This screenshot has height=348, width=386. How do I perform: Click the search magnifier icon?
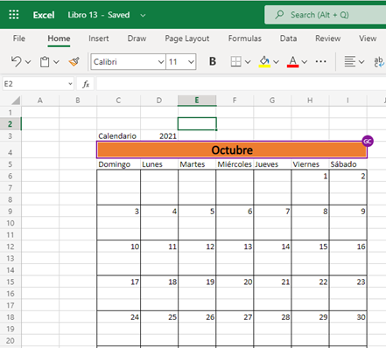point(279,15)
